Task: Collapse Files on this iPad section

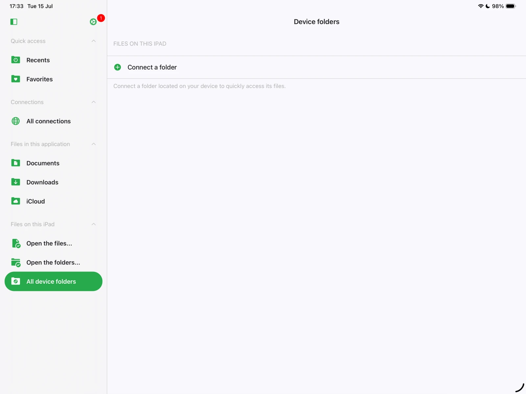Action: (94, 224)
